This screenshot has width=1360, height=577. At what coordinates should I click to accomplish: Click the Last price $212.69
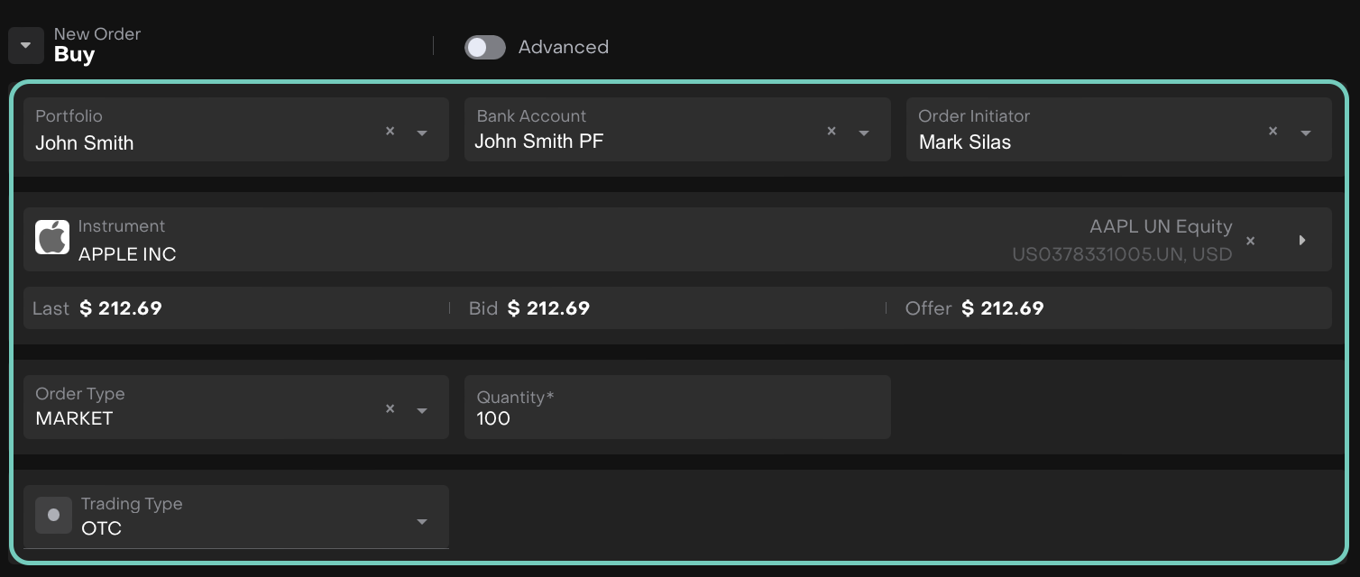coord(121,308)
